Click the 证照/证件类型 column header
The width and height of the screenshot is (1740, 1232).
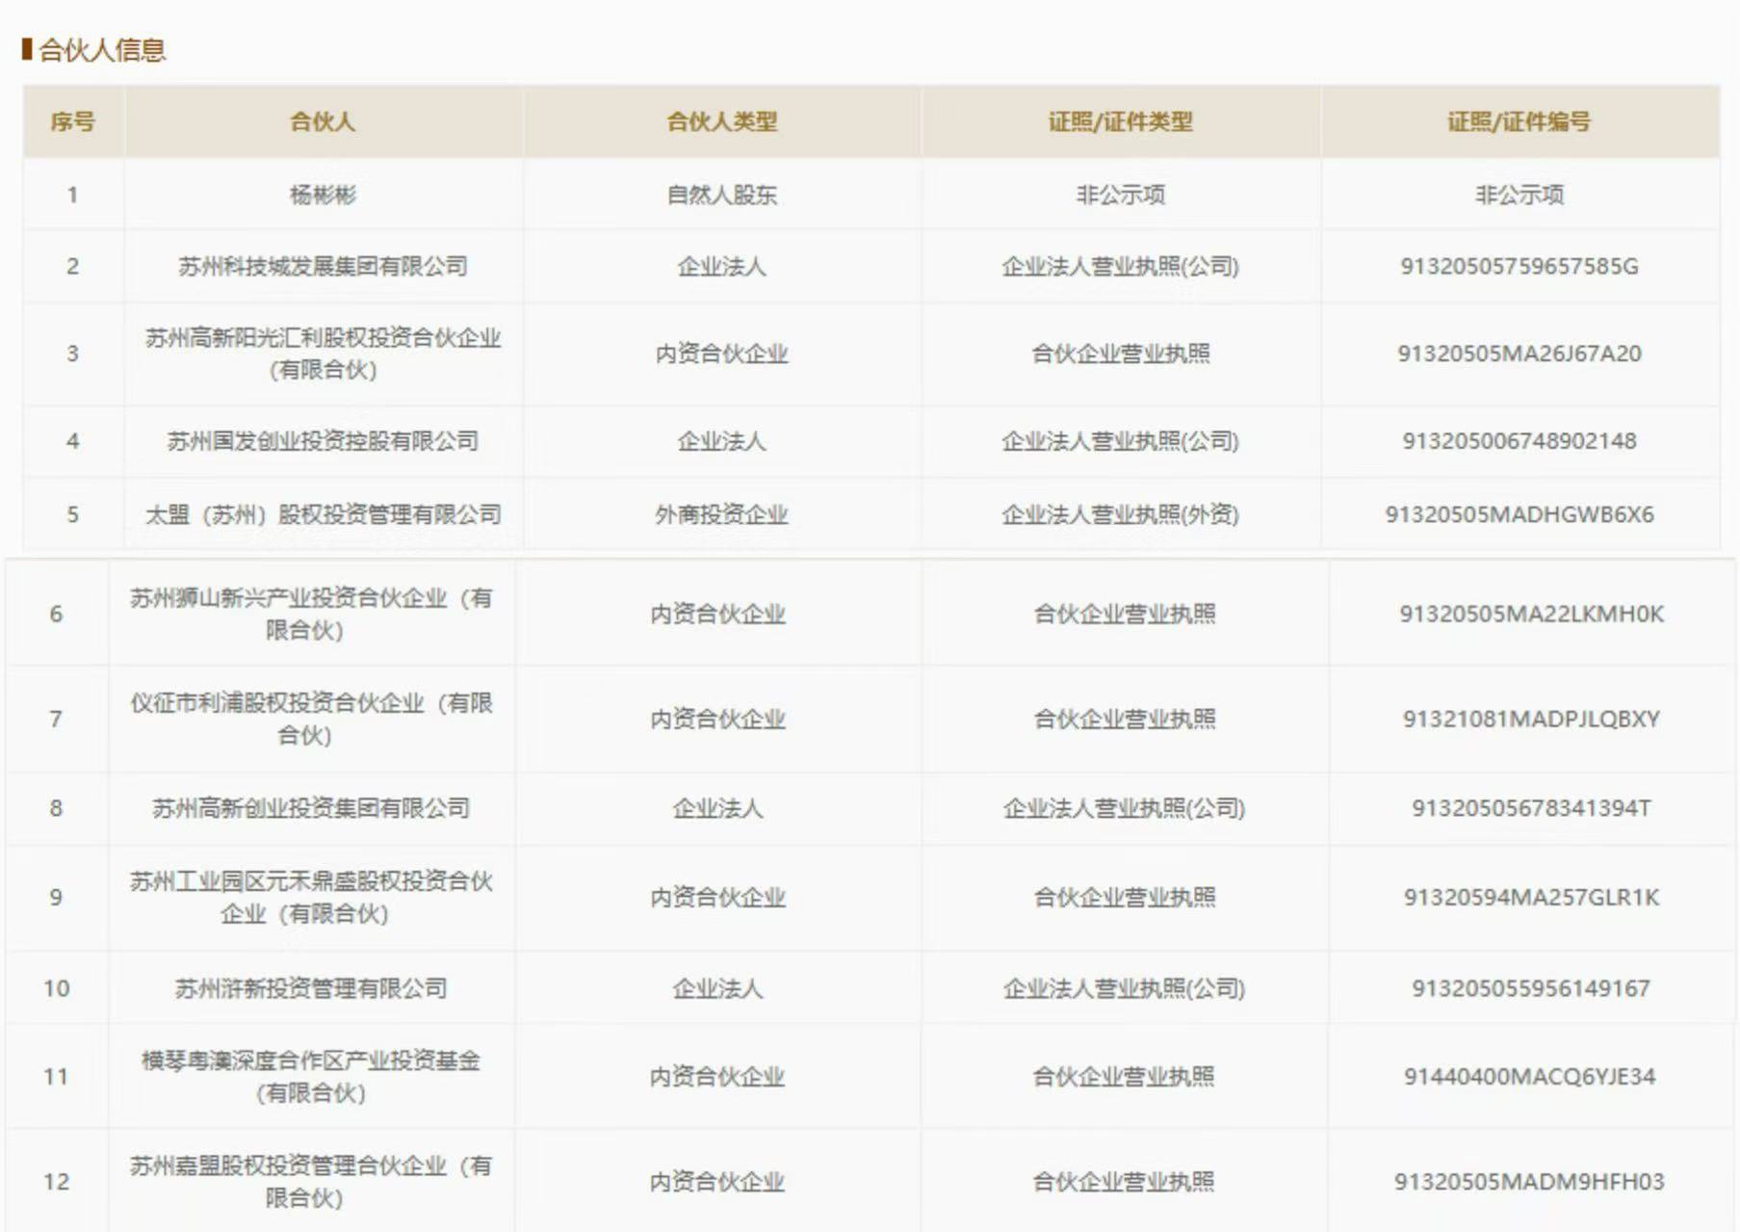(x=1120, y=122)
